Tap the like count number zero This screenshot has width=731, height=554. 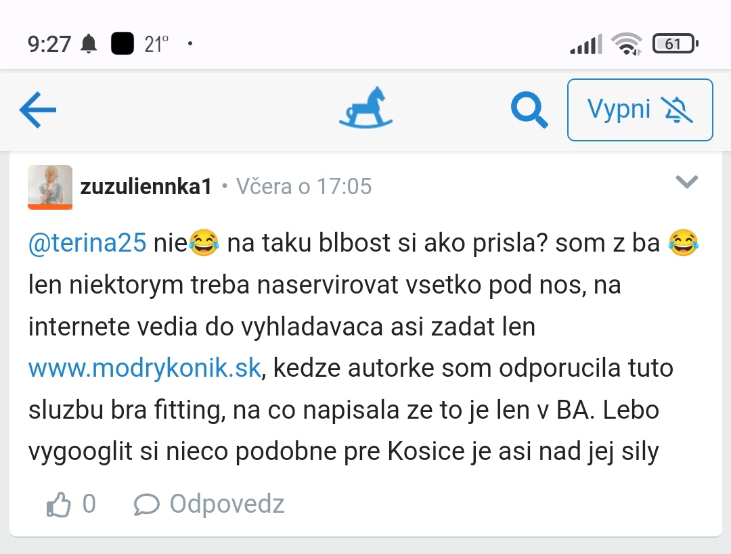89,504
